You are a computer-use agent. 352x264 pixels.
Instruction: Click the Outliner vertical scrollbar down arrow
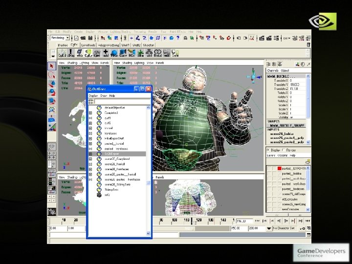148,234
